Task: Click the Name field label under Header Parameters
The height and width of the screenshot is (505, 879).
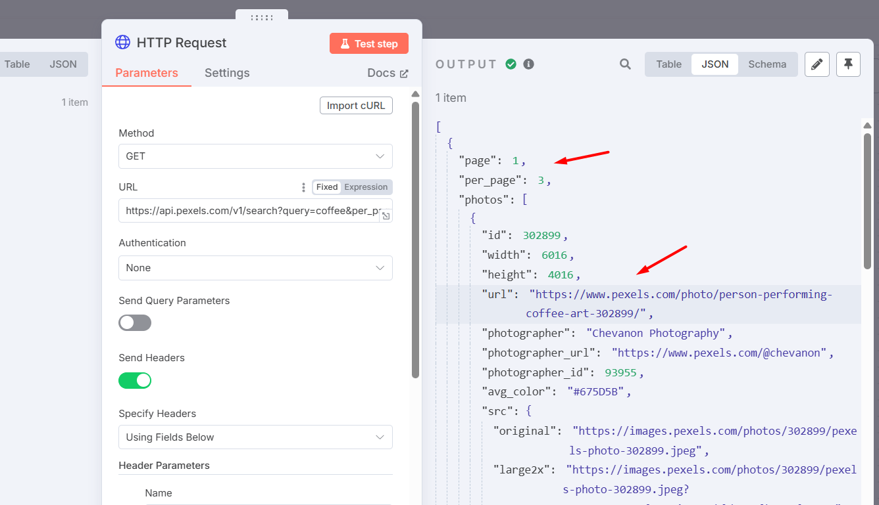Action: pos(159,493)
